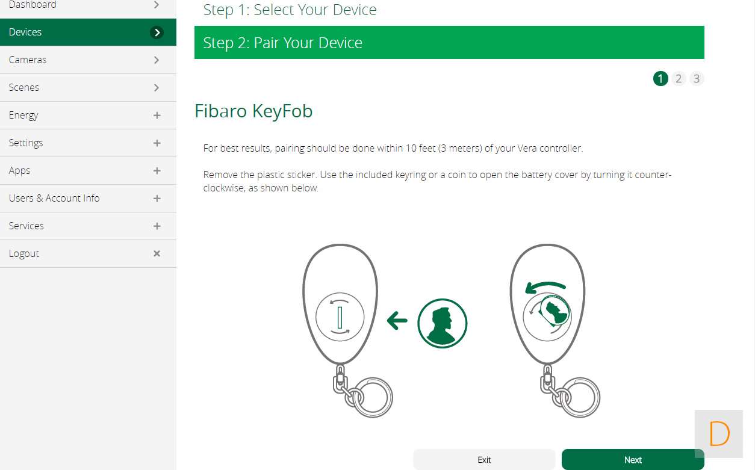The image size is (755, 470).
Task: Click the Logout X icon
Action: click(157, 254)
